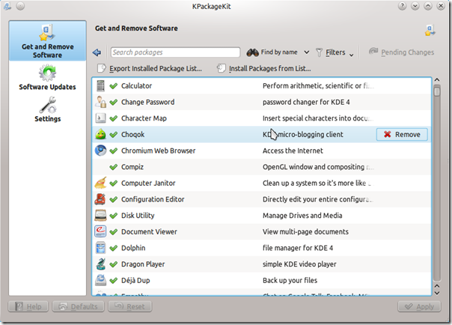Toggle installed checkmark for Compiz

[114, 167]
